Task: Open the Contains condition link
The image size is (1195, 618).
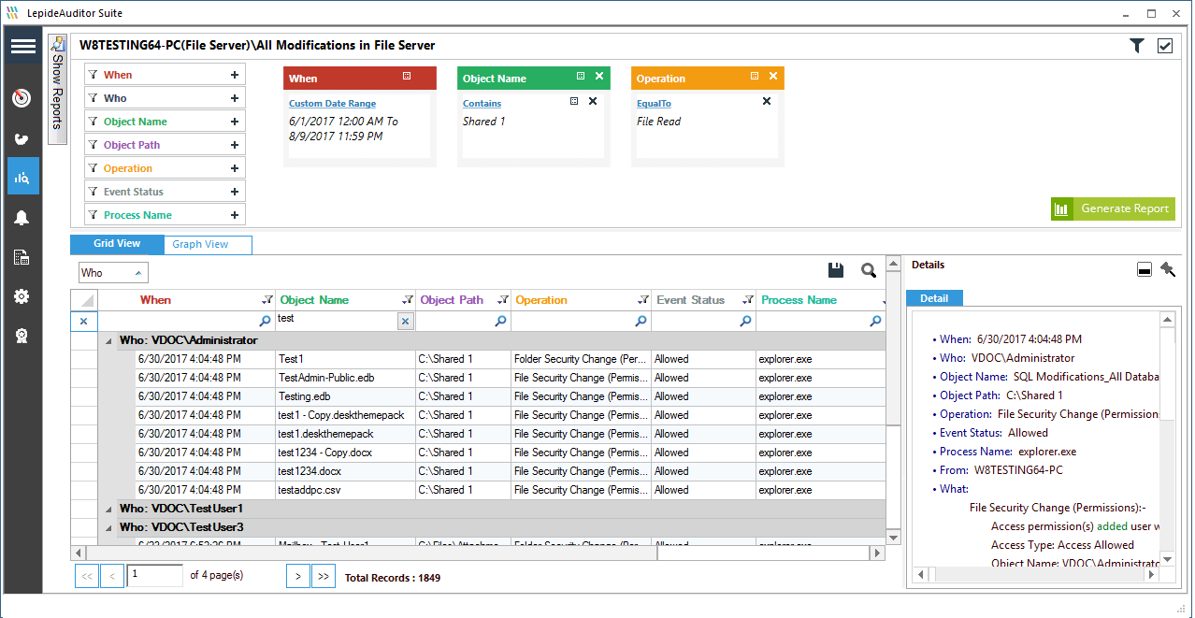Action: click(482, 104)
